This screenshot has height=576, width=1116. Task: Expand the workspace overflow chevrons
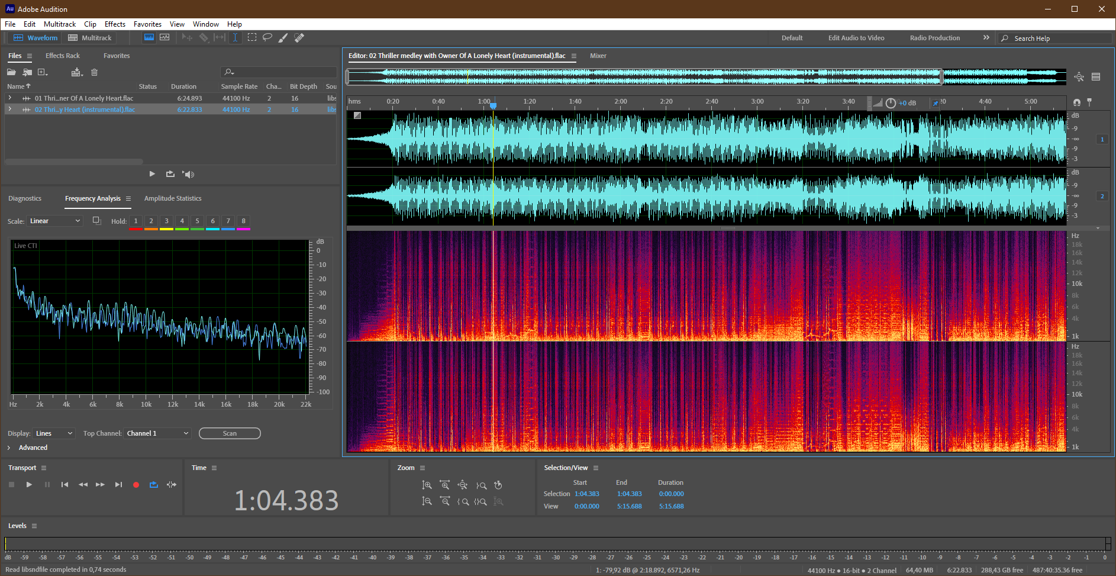986,37
